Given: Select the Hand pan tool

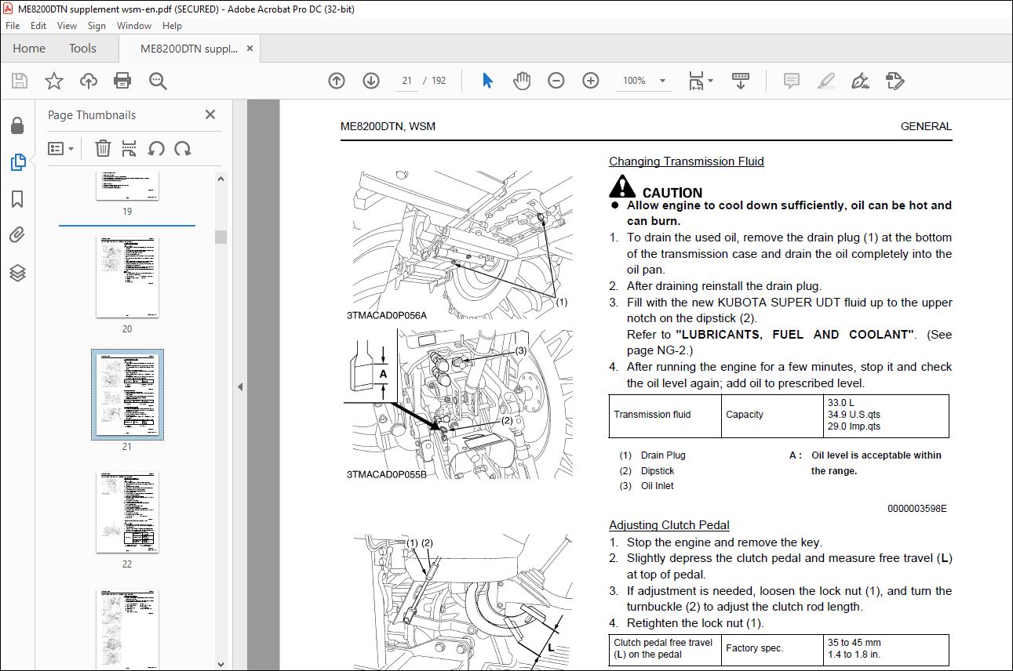Looking at the screenshot, I should coord(522,81).
